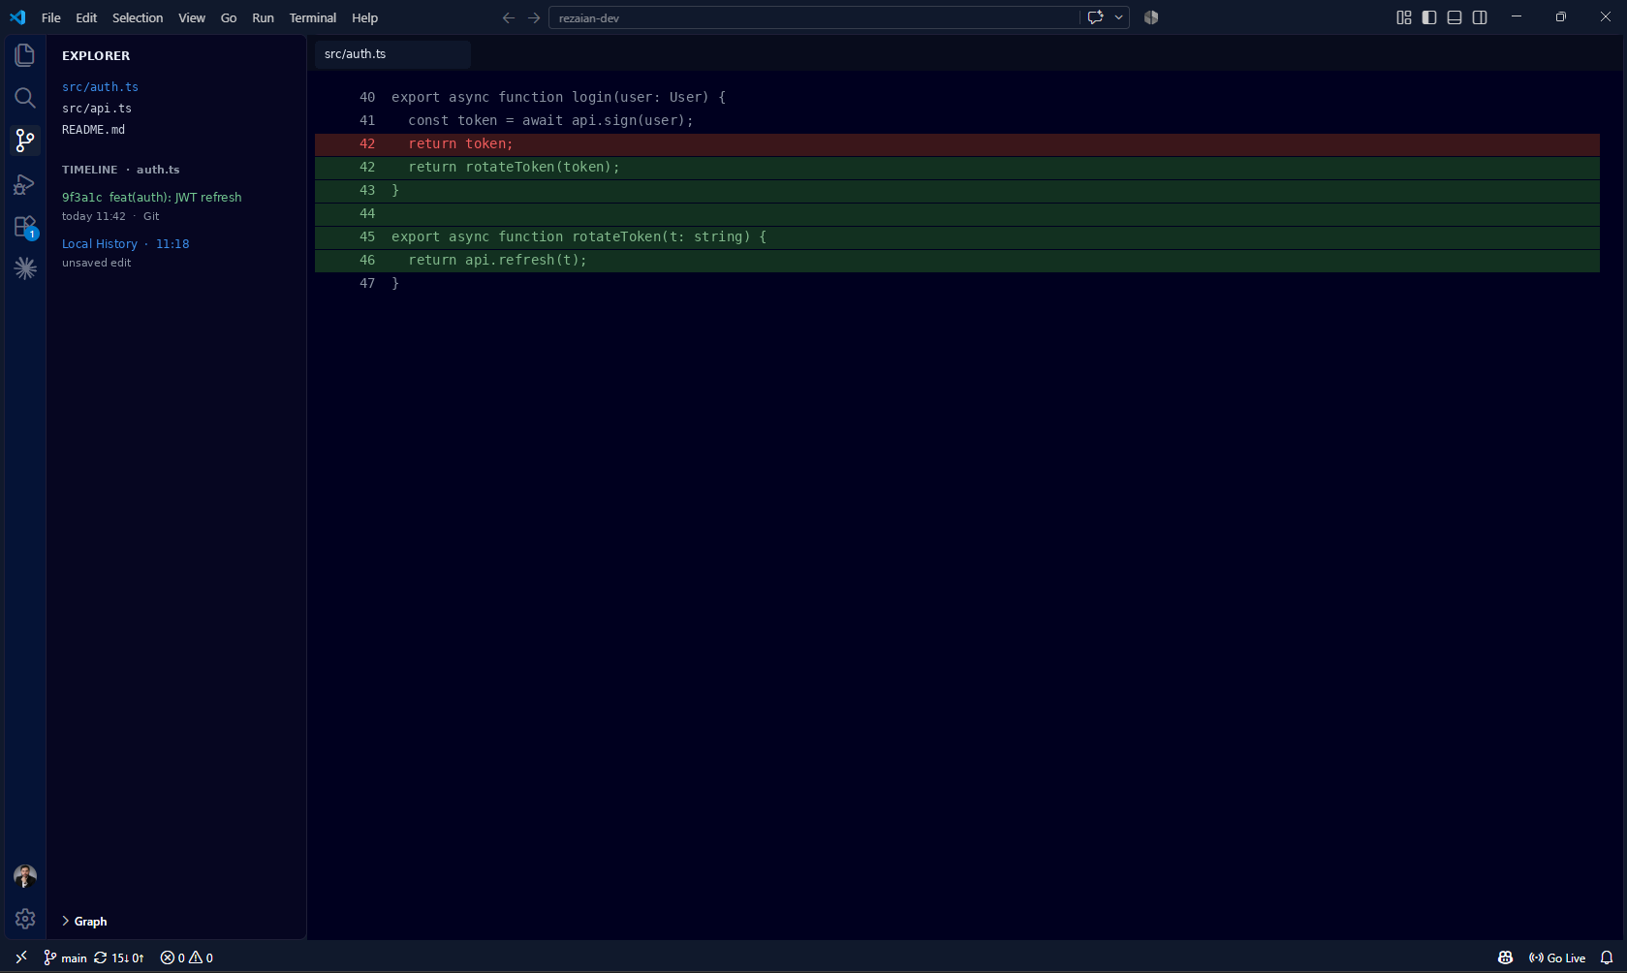Open notifications bell in status bar

tap(1607, 957)
